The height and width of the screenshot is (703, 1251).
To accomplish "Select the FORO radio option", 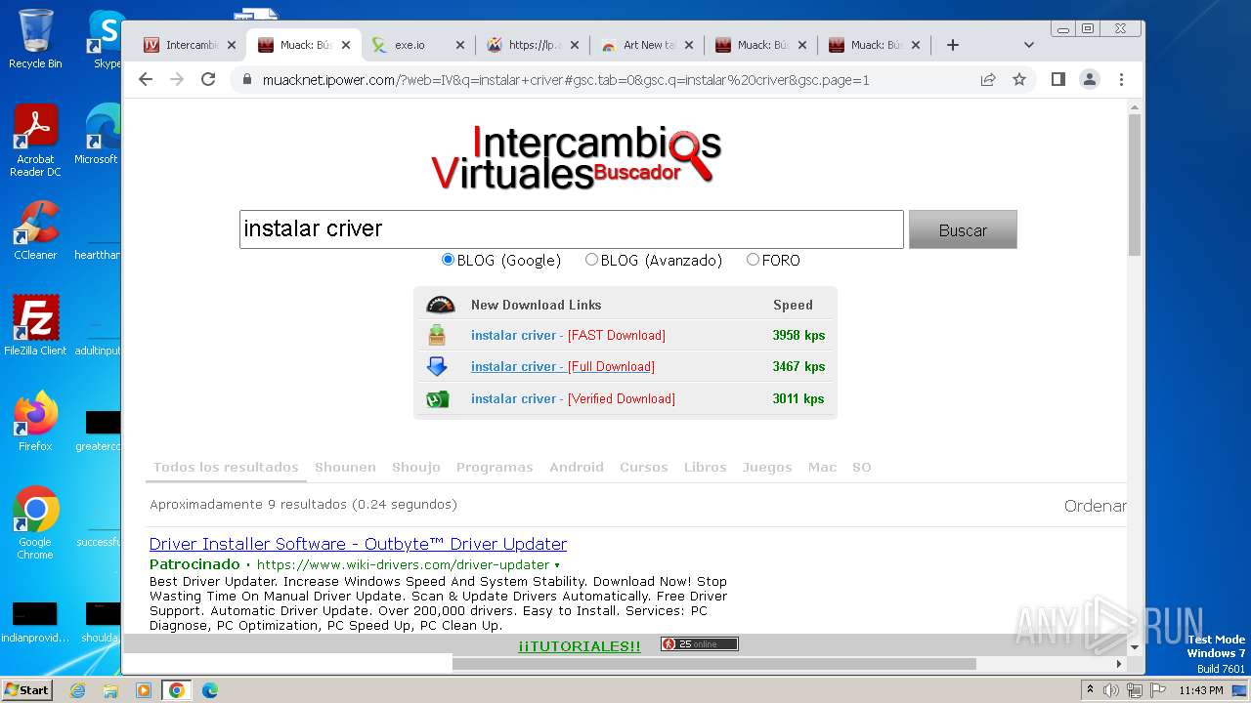I will (x=753, y=260).
